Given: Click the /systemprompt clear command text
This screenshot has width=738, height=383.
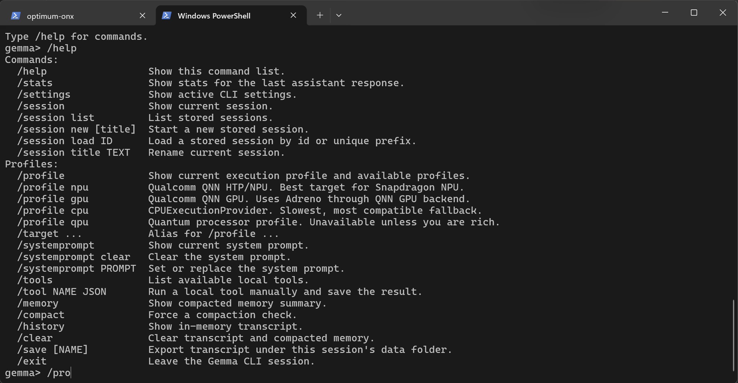Looking at the screenshot, I should (73, 257).
